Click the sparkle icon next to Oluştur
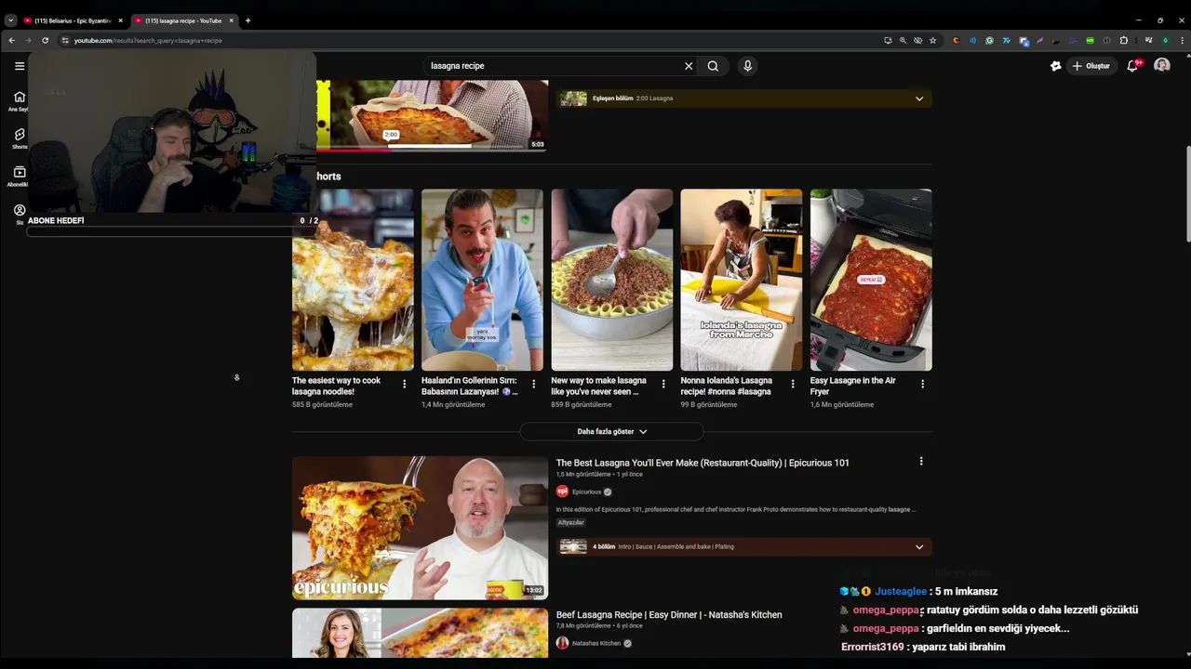The width and height of the screenshot is (1191, 669). pos(1055,66)
